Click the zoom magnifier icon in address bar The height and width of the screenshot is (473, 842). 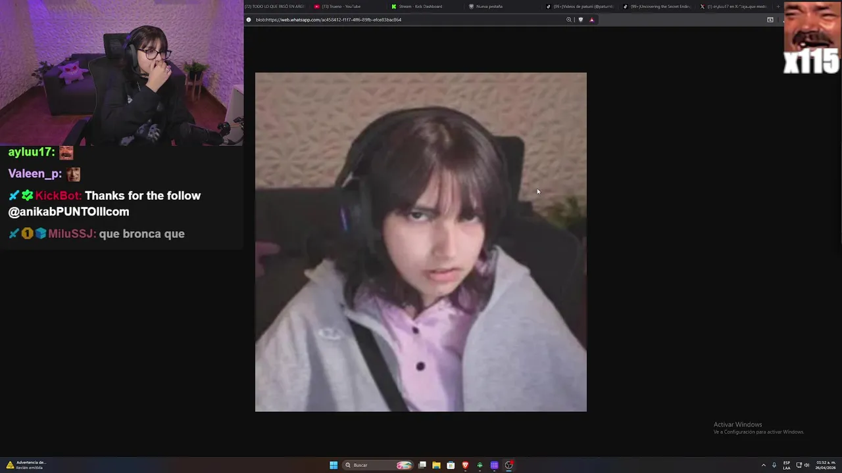coord(569,20)
